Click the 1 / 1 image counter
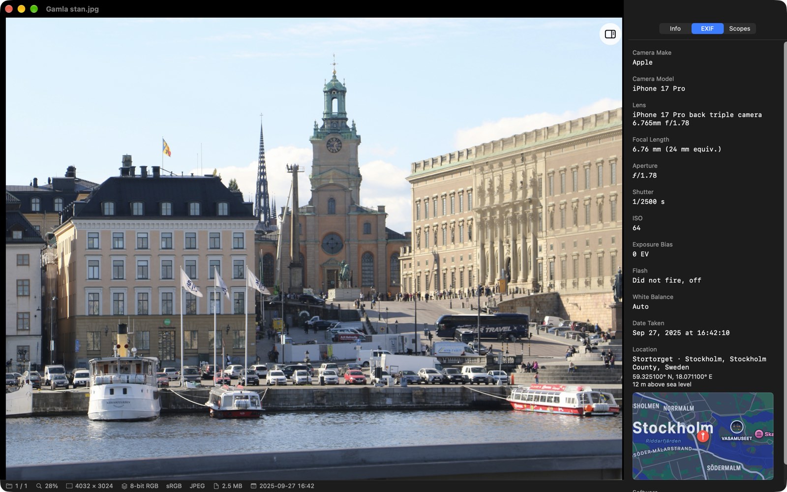 pyautogui.click(x=21, y=486)
